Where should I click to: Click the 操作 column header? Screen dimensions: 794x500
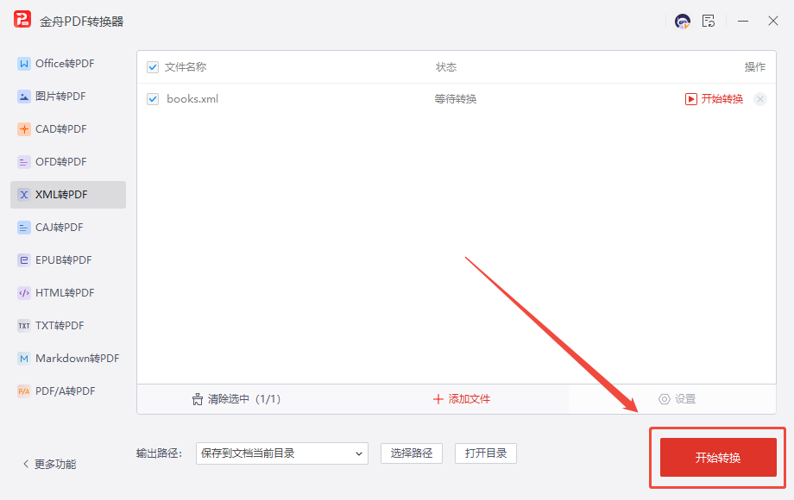coord(754,67)
